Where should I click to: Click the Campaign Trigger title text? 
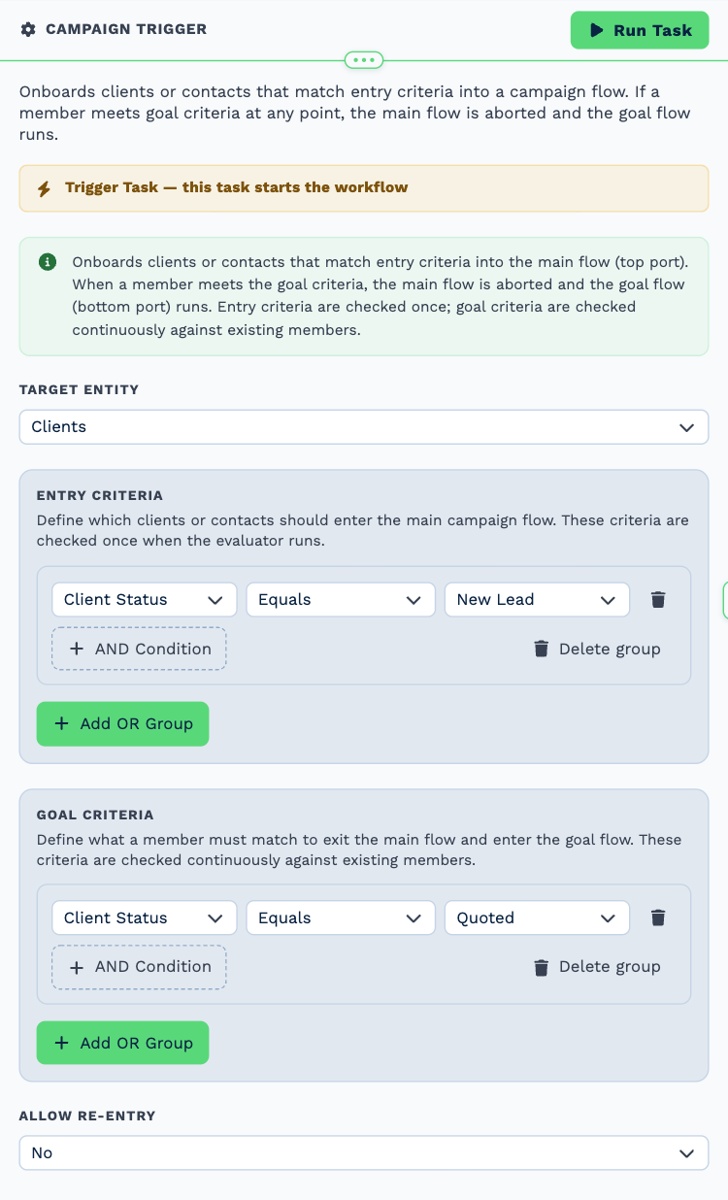coord(126,30)
